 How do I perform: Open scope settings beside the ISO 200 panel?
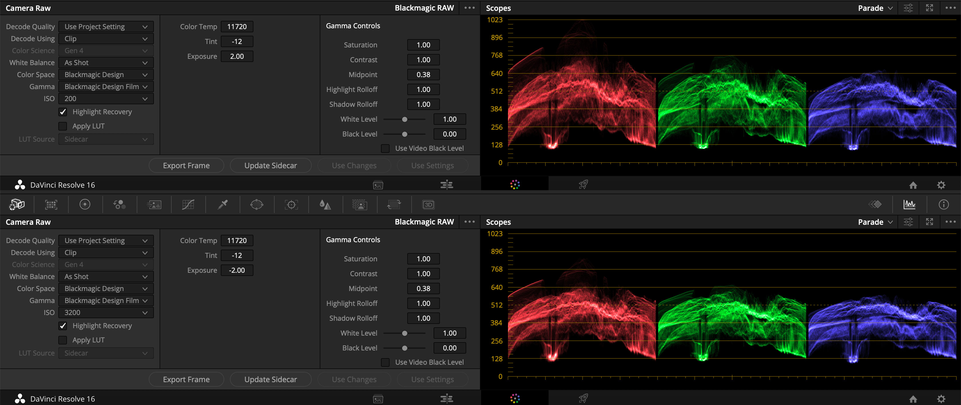pyautogui.click(x=908, y=8)
